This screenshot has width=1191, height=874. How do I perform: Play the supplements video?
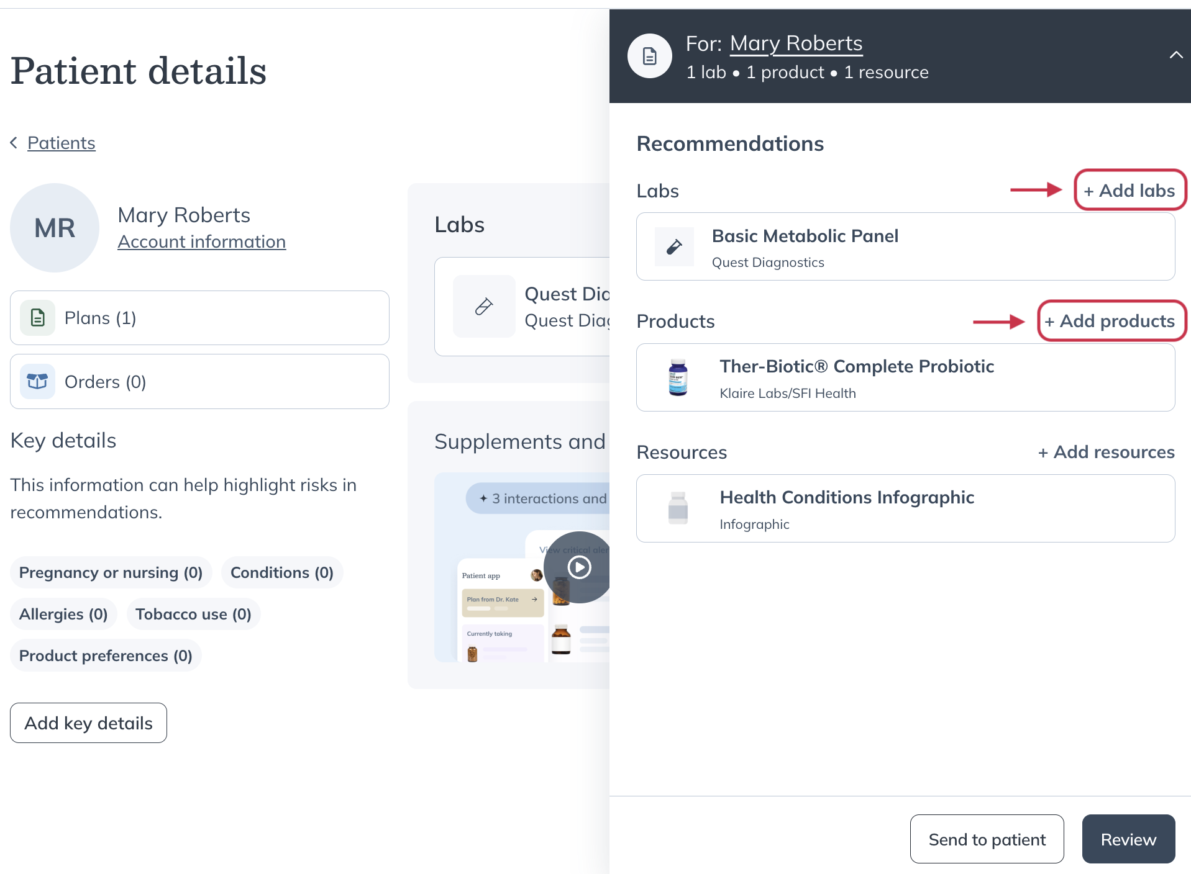coord(578,567)
